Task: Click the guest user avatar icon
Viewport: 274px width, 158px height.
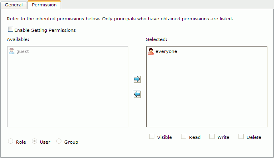Action: tap(12, 51)
